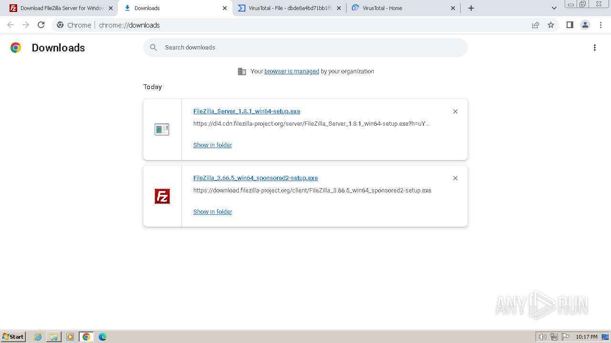Reload the Downloads page
611x343 pixels.
(41, 25)
